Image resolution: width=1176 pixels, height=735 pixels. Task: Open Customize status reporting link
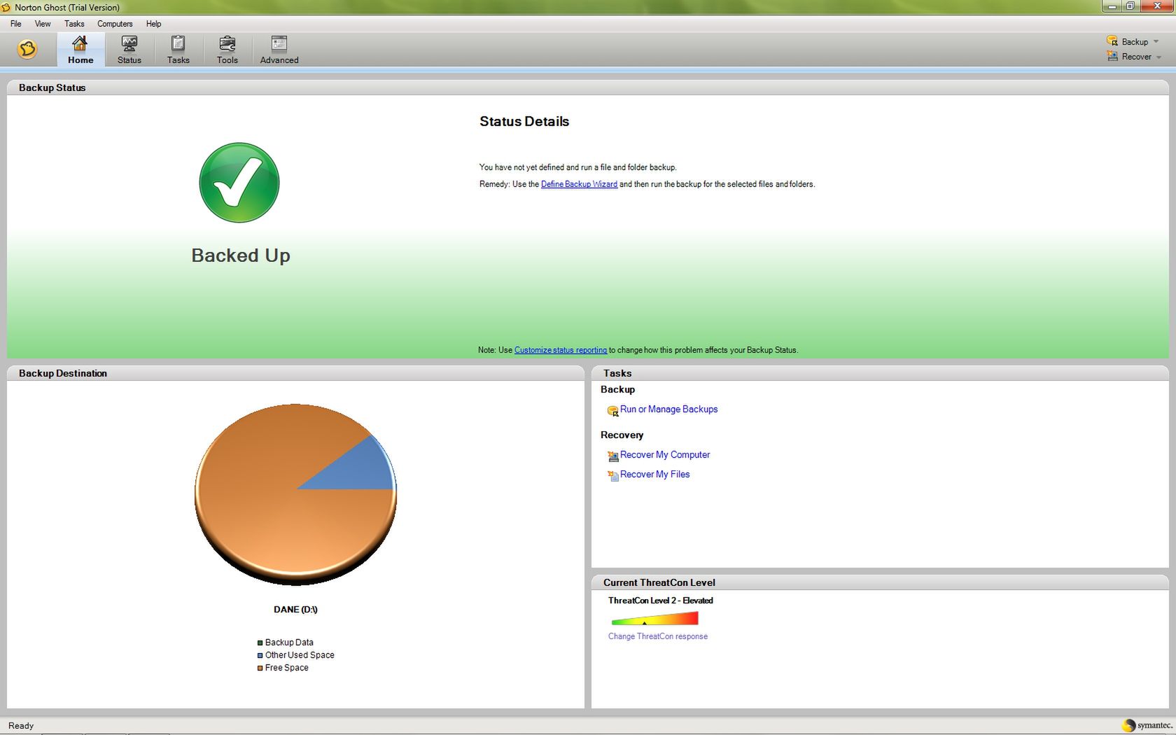561,350
